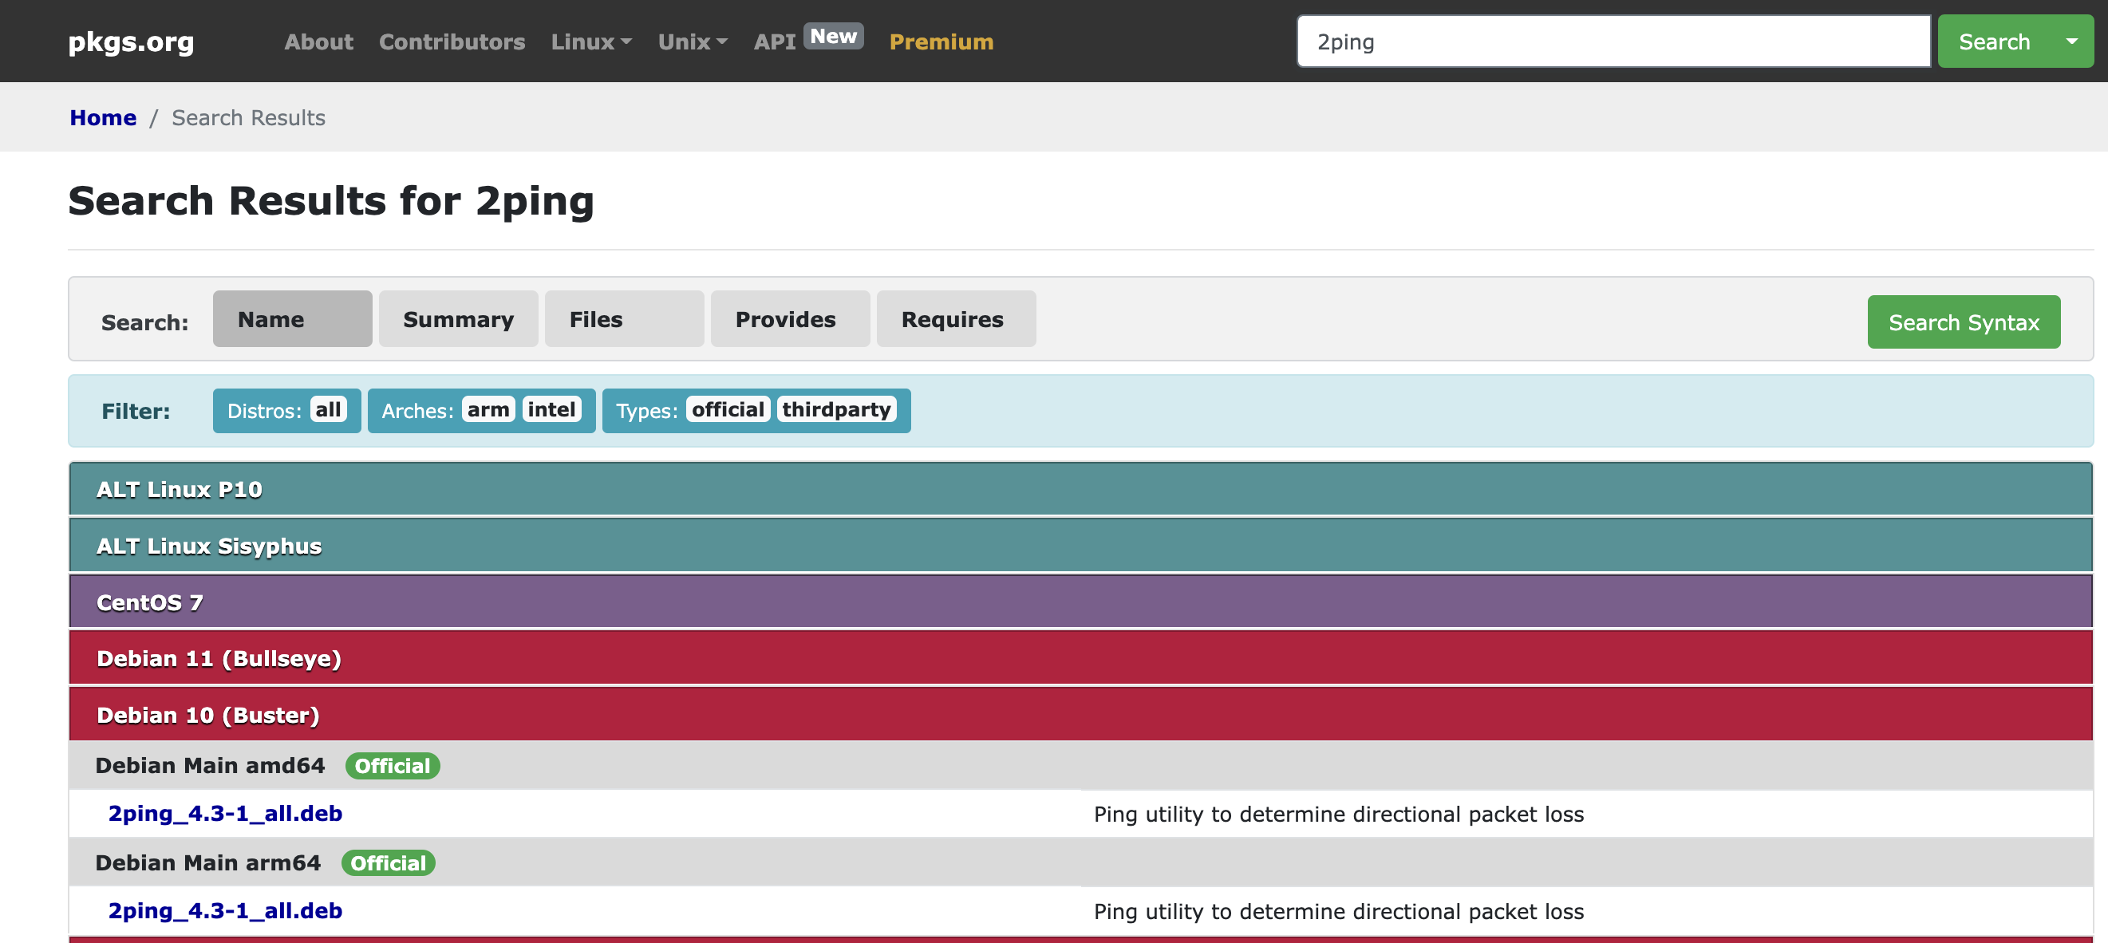Open the Search button dropdown arrow

pos(2071,41)
